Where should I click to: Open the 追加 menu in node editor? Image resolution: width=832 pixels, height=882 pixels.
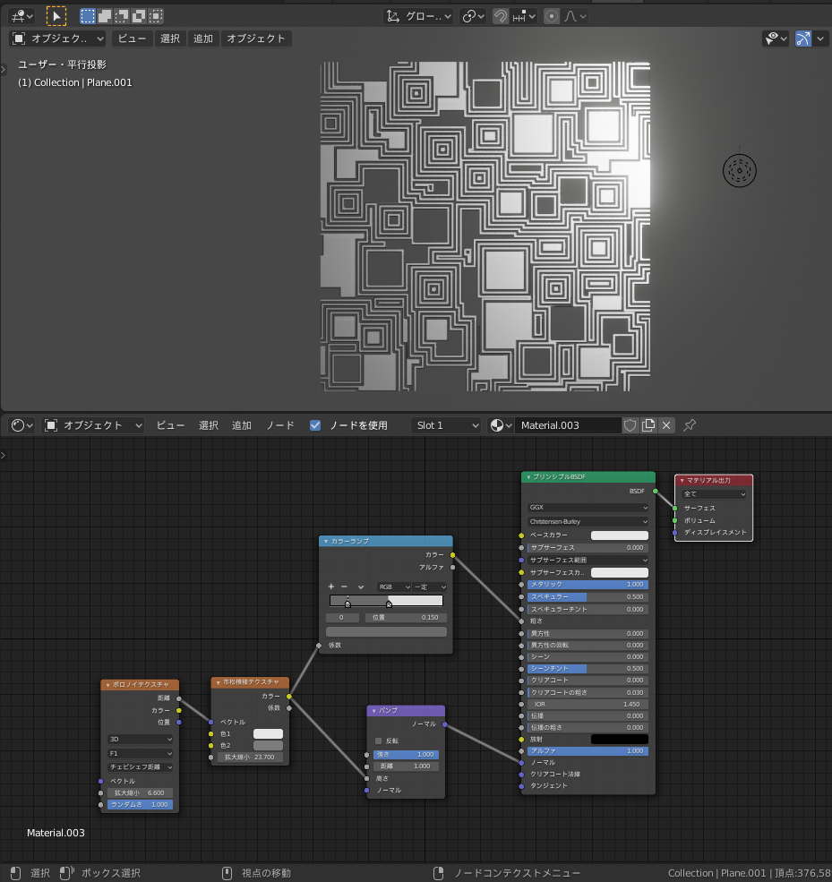click(242, 425)
